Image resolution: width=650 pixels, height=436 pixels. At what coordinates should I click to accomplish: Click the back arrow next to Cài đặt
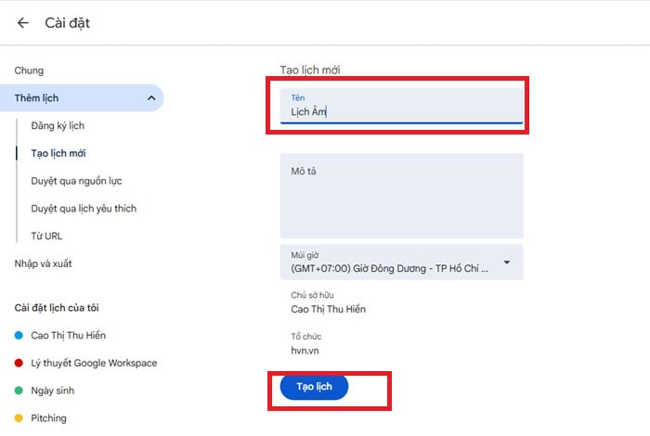[22, 23]
